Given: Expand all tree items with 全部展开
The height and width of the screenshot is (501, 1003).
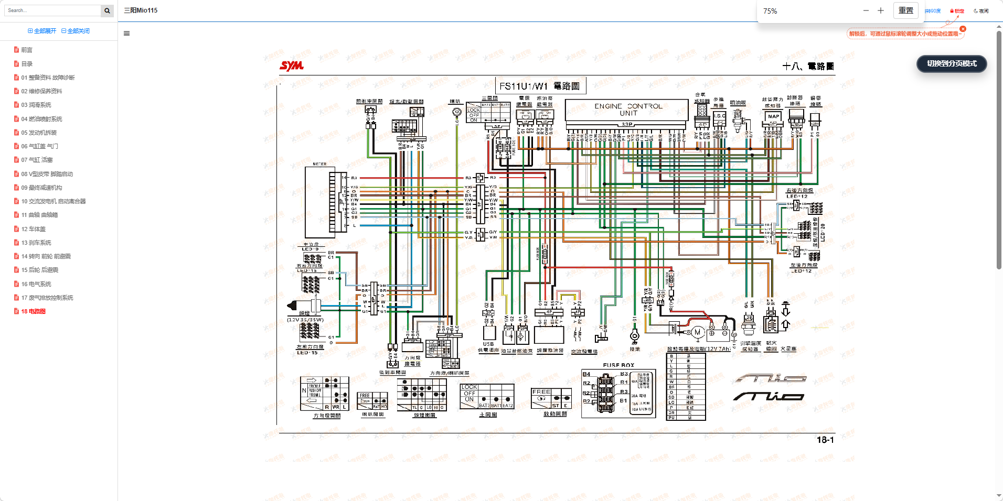Looking at the screenshot, I should (42, 31).
